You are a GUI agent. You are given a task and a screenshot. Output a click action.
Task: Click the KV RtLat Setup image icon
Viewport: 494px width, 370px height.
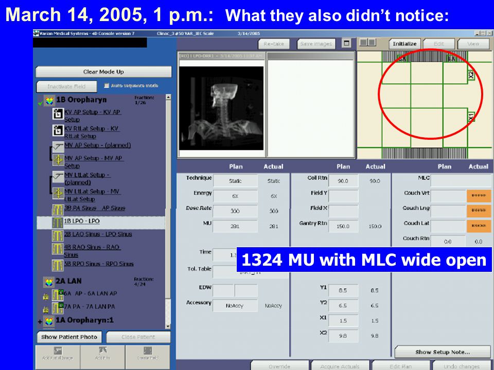tap(58, 130)
